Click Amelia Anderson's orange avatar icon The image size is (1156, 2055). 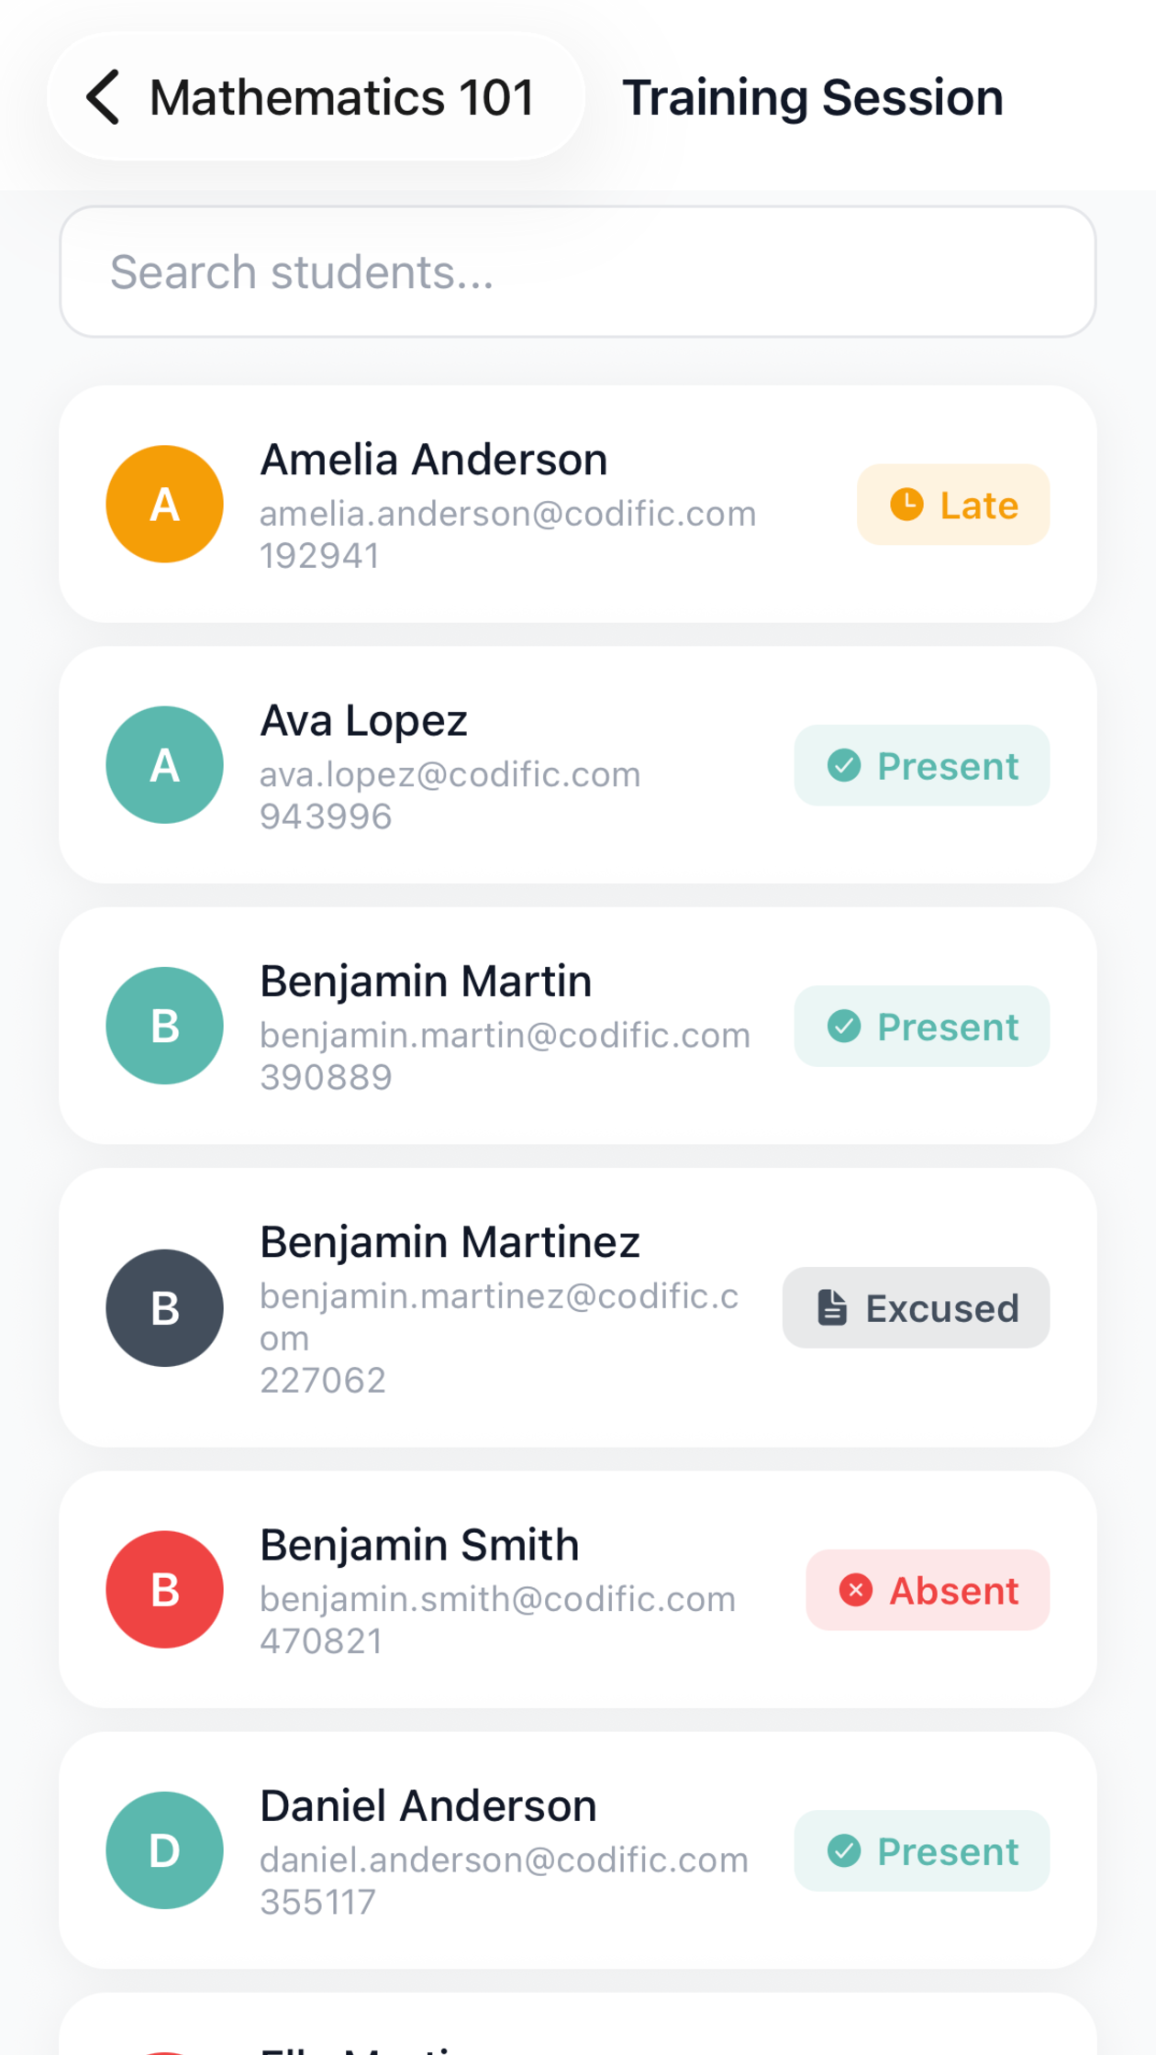point(165,505)
